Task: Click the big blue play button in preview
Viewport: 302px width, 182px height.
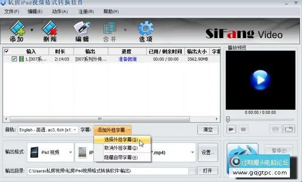Action: pyautogui.click(x=260, y=80)
